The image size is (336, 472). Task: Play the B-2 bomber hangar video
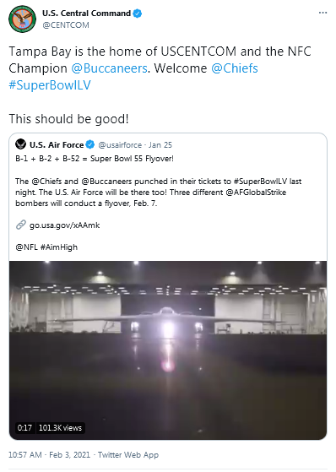click(168, 350)
